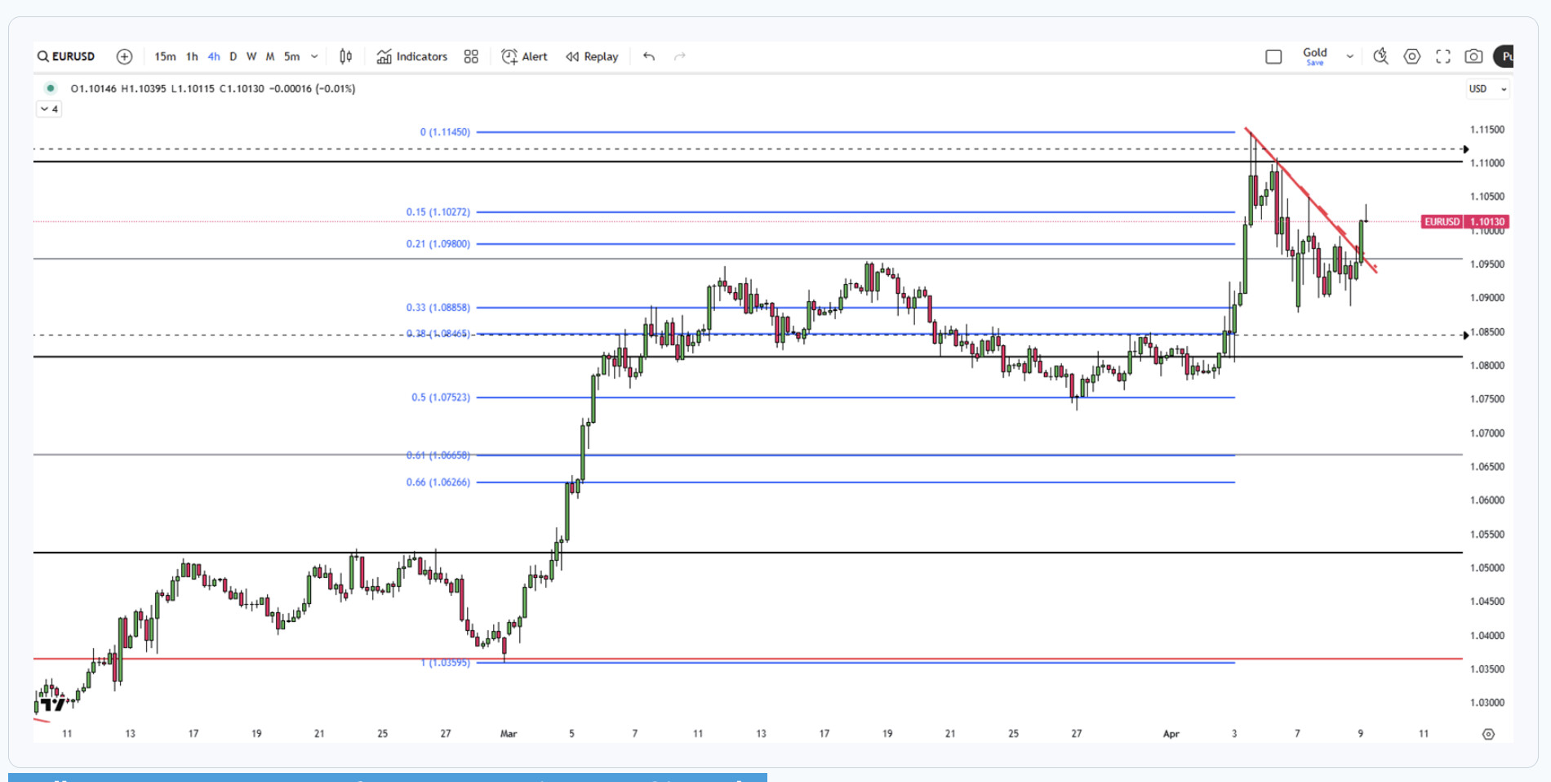Open chart settings gear on time axis
1551x782 pixels.
[x=1488, y=734]
